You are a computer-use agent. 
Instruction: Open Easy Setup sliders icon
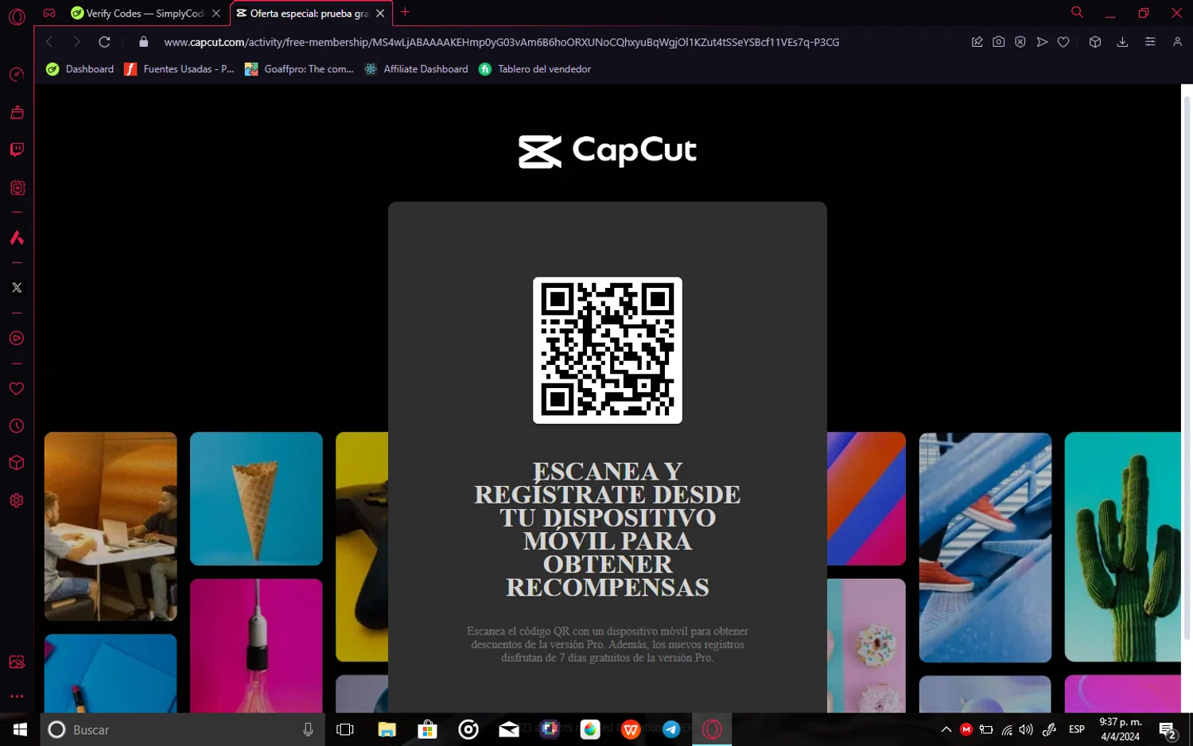(1150, 42)
